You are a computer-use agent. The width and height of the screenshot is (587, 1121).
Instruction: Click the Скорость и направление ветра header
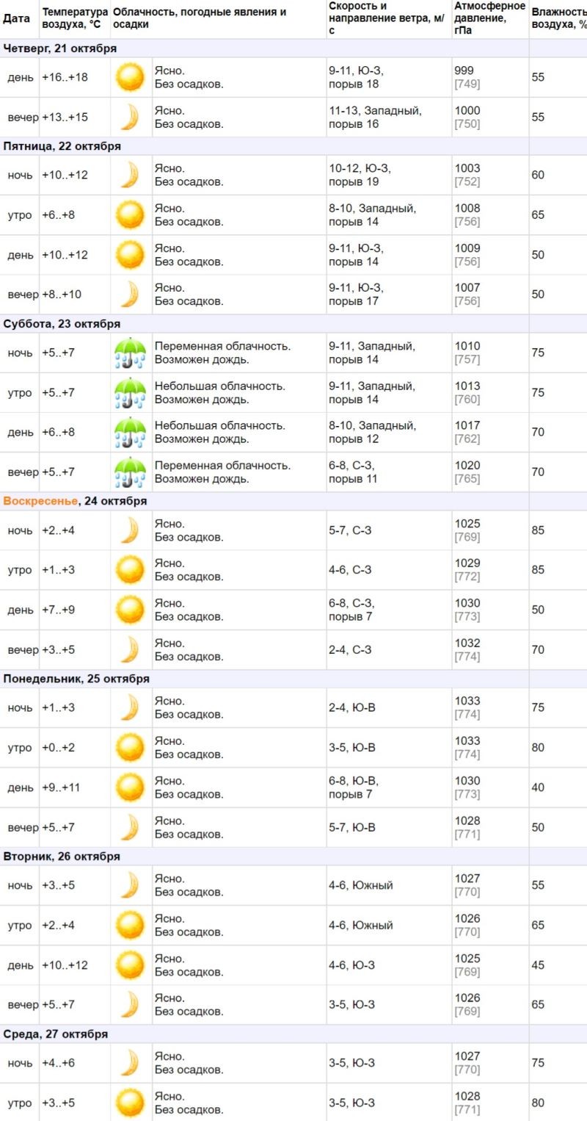(x=387, y=18)
